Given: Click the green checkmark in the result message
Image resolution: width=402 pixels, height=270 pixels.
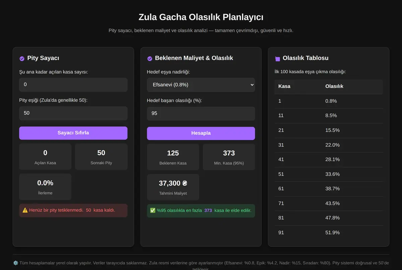Looking at the screenshot, I should (x=153, y=210).
